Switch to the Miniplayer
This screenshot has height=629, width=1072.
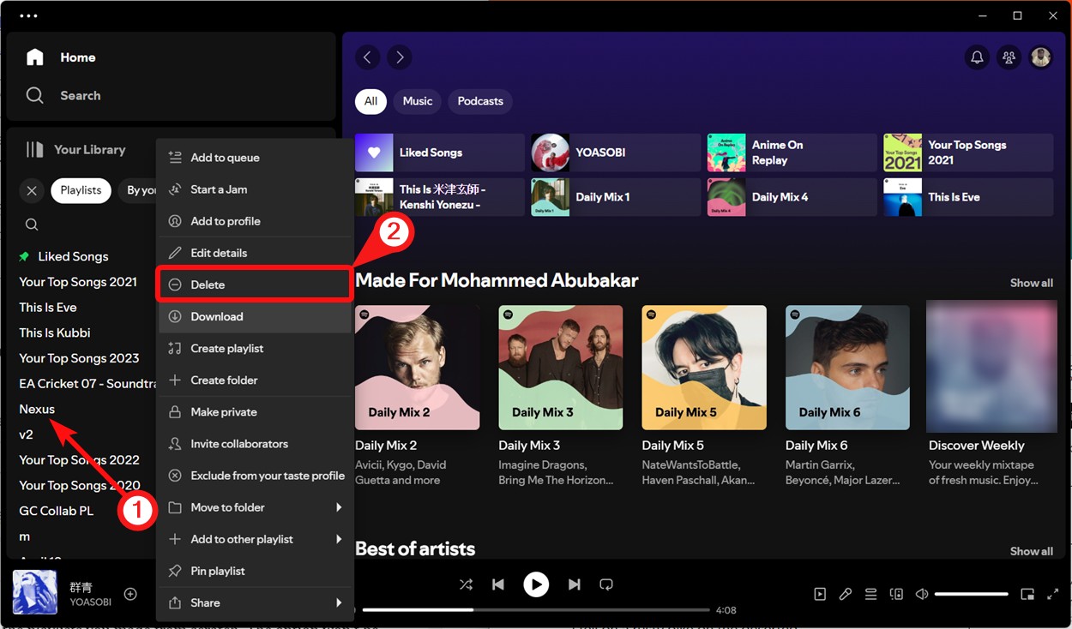pyautogui.click(x=1028, y=593)
